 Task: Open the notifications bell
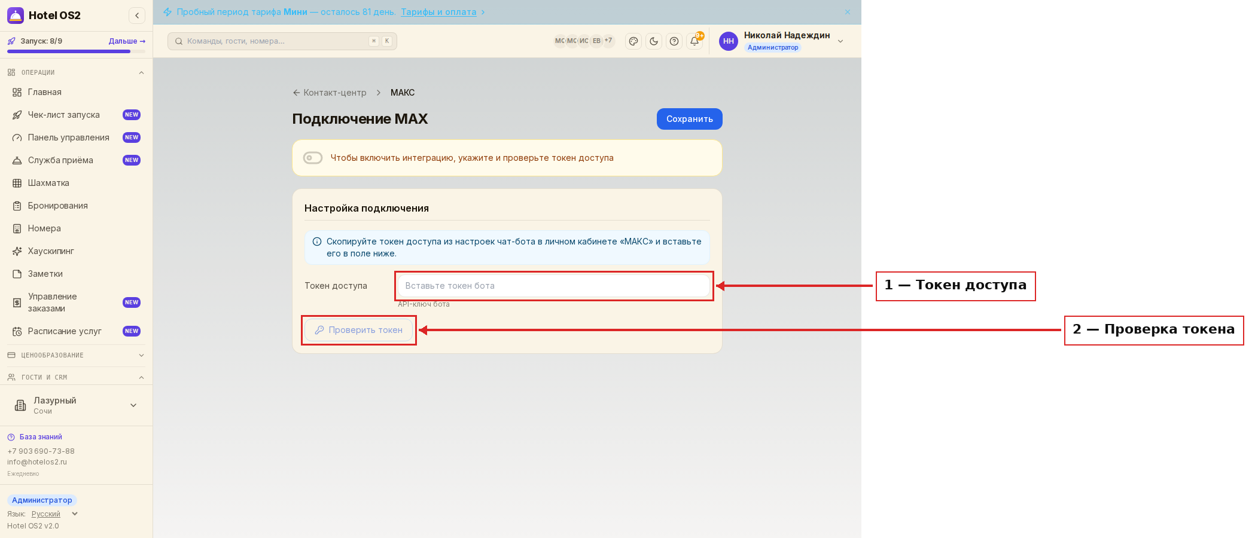695,41
